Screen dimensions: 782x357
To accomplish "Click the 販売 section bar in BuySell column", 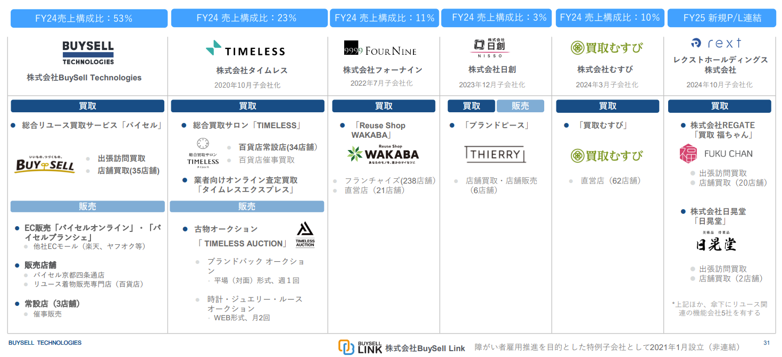I will point(88,206).
